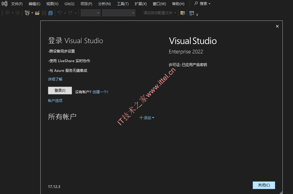Expand the 添加 account dropdown

[147, 118]
